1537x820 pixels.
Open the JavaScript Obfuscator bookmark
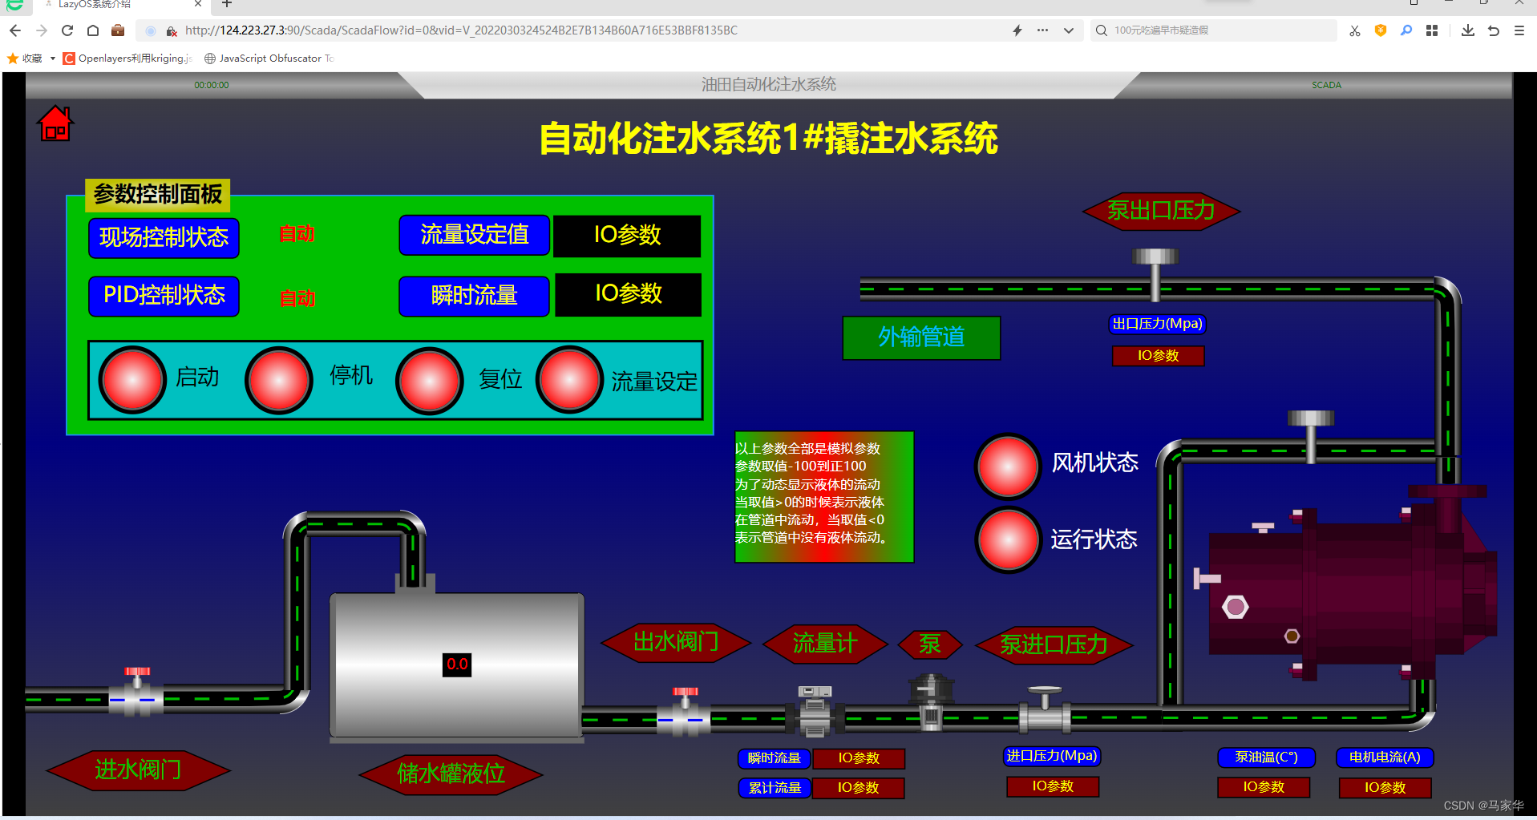pos(269,58)
